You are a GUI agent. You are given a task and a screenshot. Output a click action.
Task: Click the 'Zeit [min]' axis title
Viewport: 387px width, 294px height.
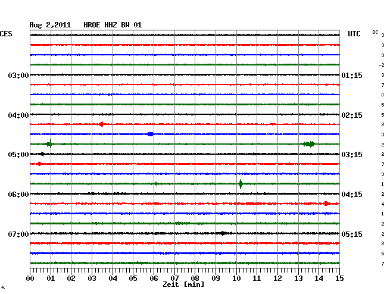(183, 284)
